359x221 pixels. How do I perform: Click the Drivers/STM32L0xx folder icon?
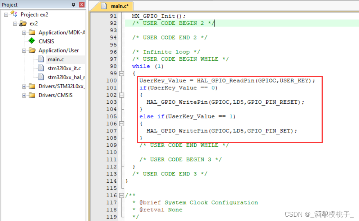(x=32, y=86)
